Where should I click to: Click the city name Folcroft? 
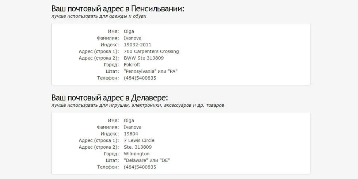(132, 65)
